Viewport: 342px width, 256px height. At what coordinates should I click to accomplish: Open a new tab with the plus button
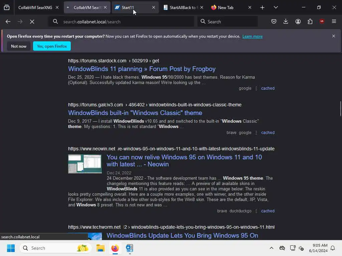[x=263, y=8]
